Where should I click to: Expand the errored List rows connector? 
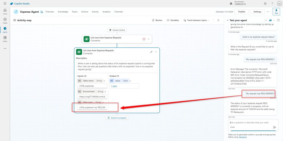[x=148, y=39]
